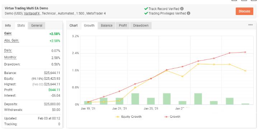Open the Drawdown chart tab
The image size is (259, 132).
tap(141, 25)
